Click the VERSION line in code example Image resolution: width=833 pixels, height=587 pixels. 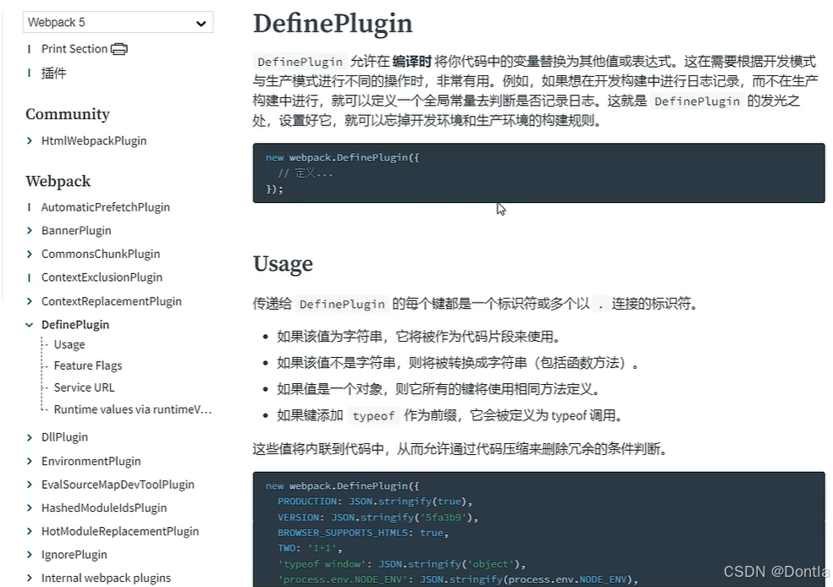coord(378,517)
